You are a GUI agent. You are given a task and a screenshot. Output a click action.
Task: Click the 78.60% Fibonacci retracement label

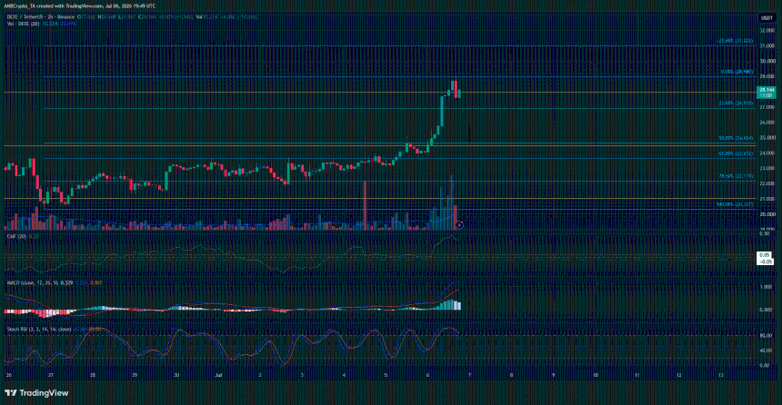[x=736, y=176]
